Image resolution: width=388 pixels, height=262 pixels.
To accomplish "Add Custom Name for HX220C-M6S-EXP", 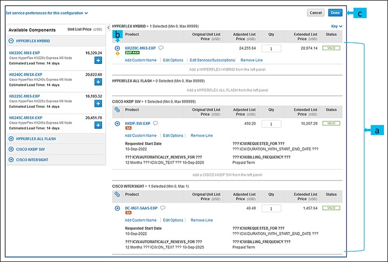I will click(x=141, y=60).
